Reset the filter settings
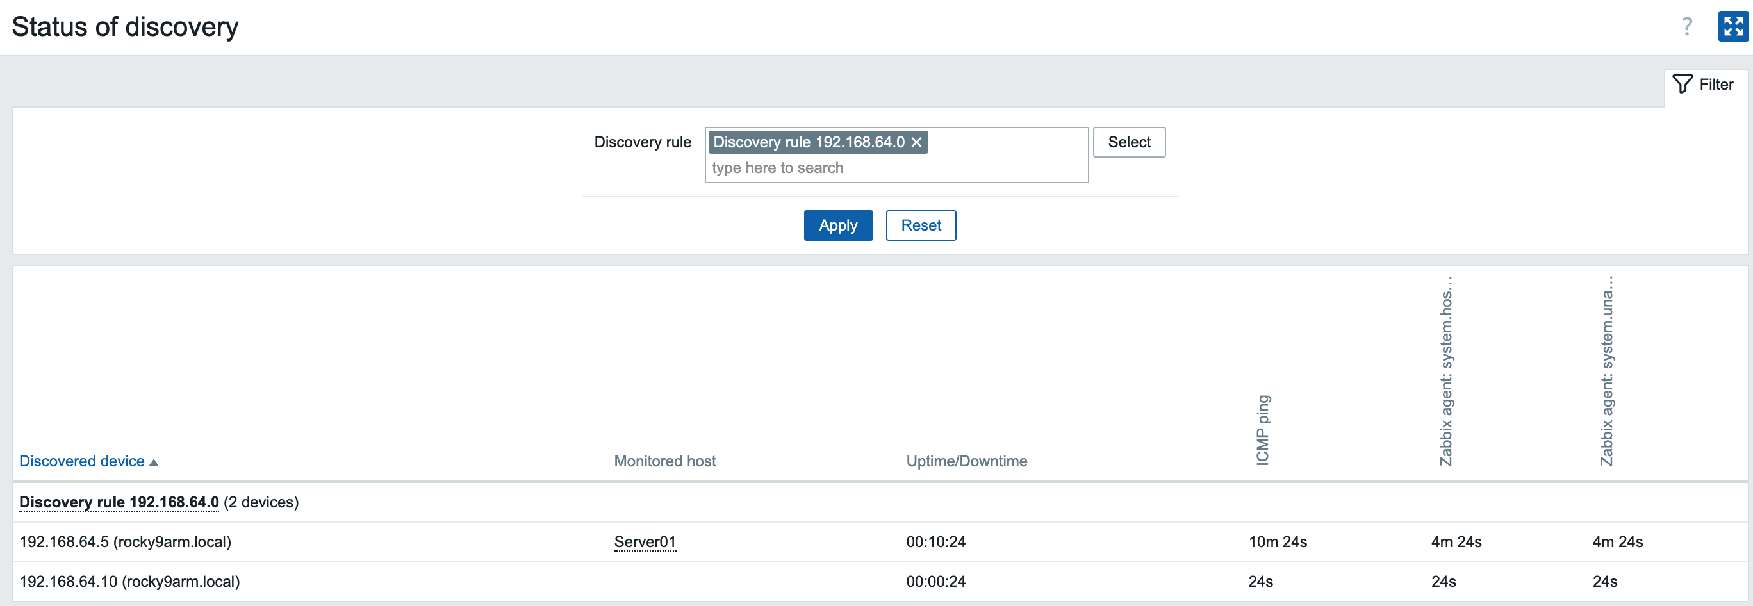The height and width of the screenshot is (606, 1753). [x=920, y=225]
